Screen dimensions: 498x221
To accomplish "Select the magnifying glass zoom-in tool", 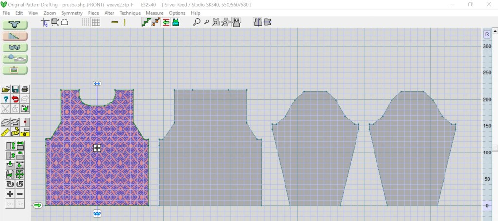I will [x=197, y=22].
